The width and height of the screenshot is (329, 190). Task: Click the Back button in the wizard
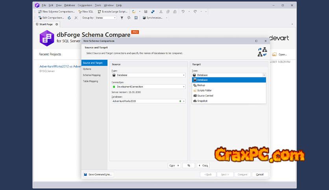pyautogui.click(x=208, y=175)
